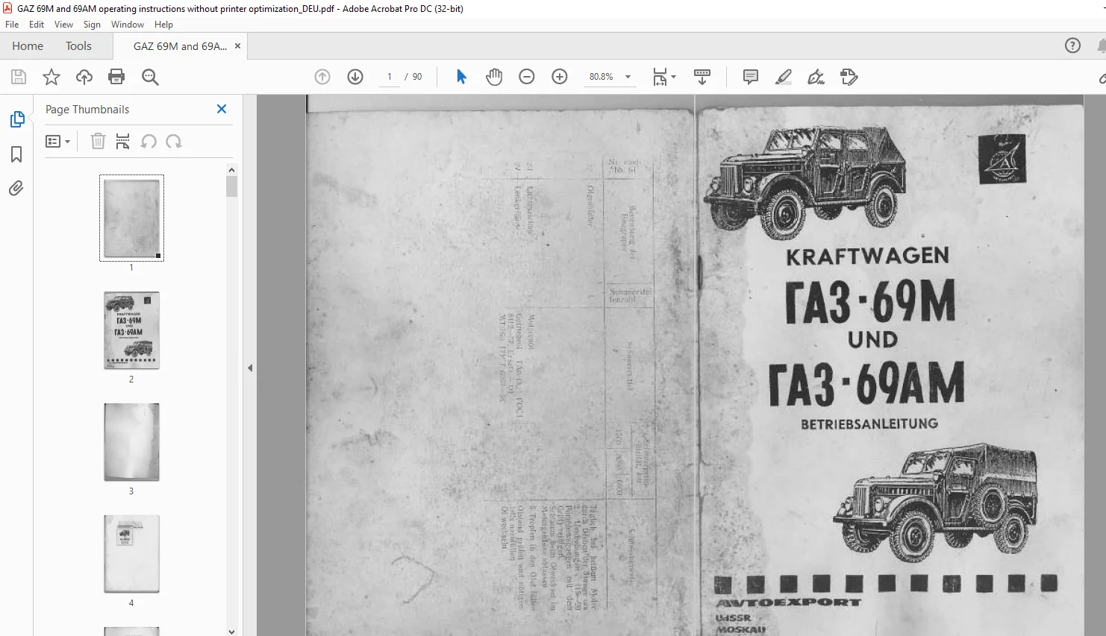Open the zoom level dropdown arrow
The height and width of the screenshot is (636, 1106).
pyautogui.click(x=628, y=77)
